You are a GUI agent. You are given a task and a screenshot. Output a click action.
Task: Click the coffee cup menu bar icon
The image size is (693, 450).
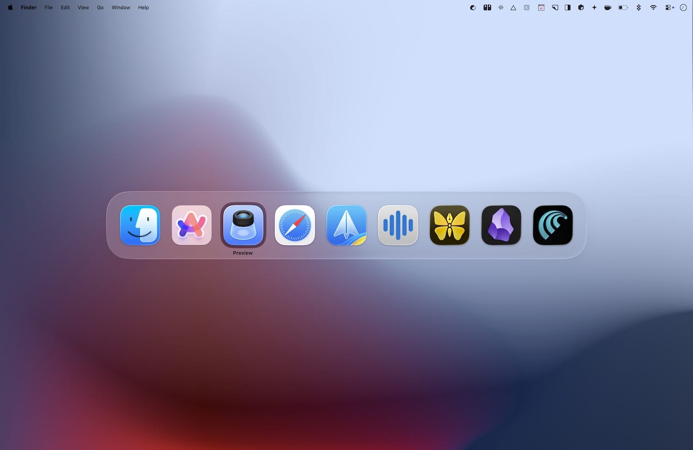pyautogui.click(x=608, y=7)
